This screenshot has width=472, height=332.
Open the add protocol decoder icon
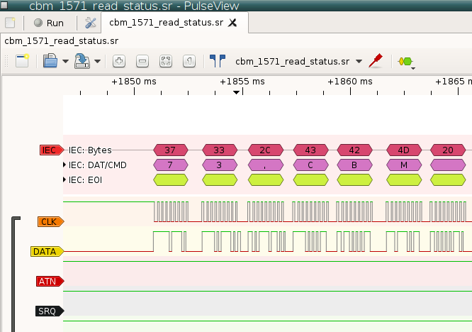[x=405, y=62]
